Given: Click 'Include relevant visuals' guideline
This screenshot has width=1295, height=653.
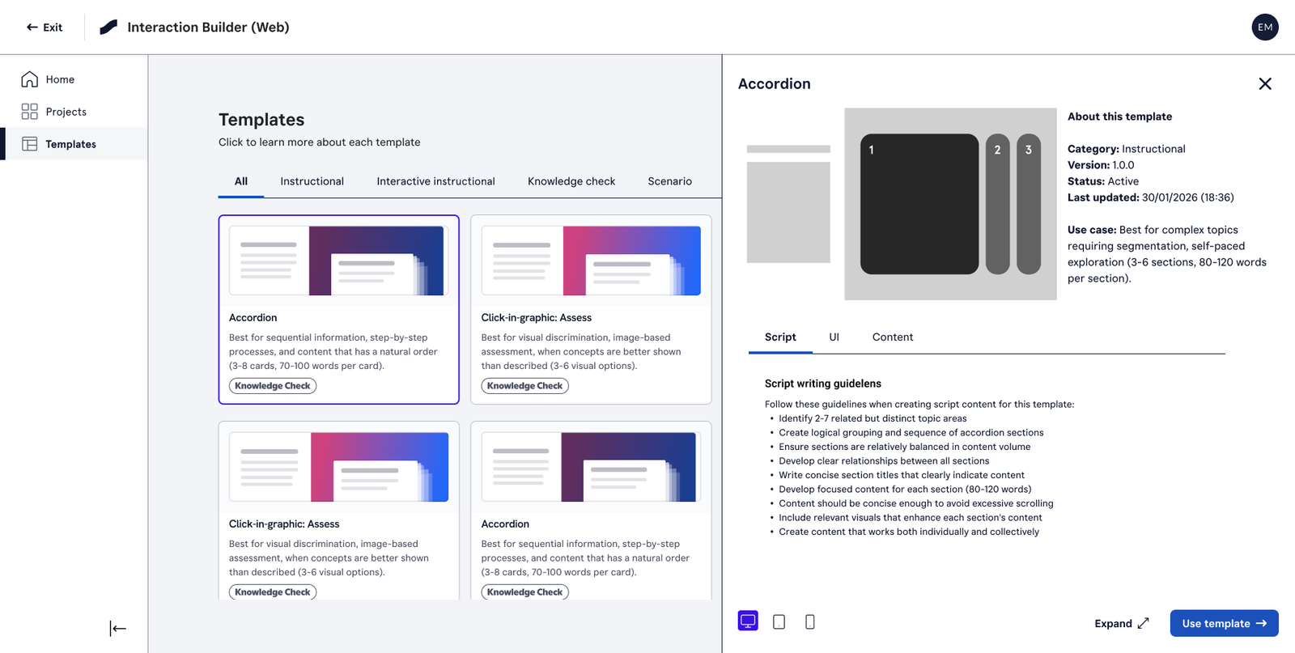Looking at the screenshot, I should coord(911,518).
